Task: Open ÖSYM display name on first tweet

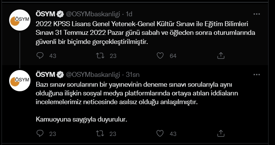Action: pos(45,14)
